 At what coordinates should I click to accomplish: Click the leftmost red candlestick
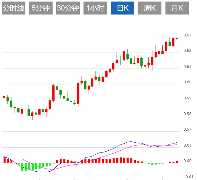click(x=4, y=97)
